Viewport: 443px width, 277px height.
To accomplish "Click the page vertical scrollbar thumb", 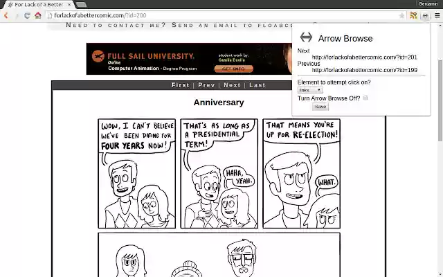I will (440, 100).
